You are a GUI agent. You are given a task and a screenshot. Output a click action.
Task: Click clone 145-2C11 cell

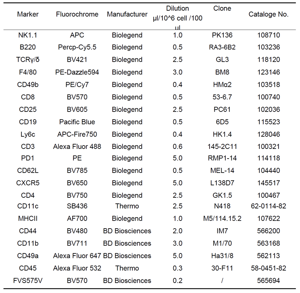222,146
